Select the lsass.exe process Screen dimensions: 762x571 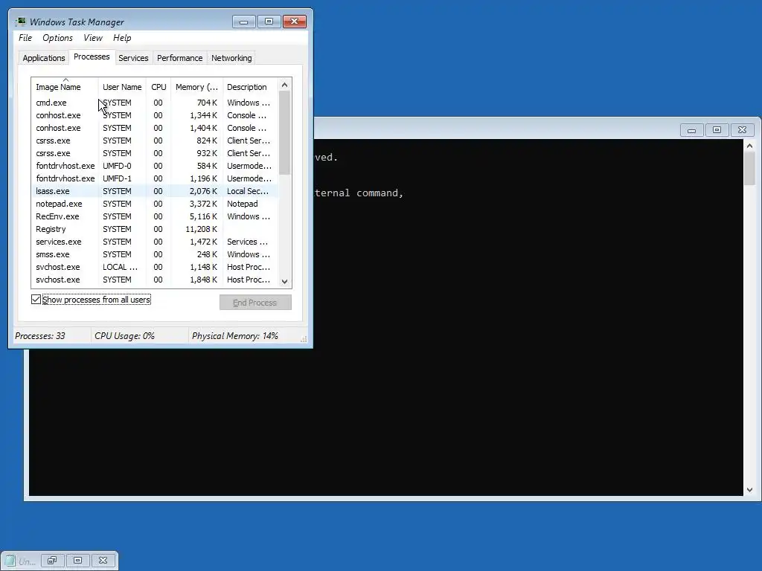155,191
